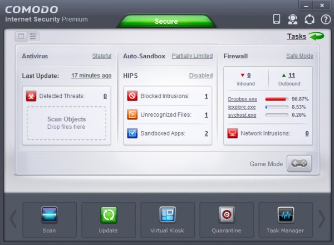Open the Quarantine task
The image size is (334, 245).
pos(227,220)
